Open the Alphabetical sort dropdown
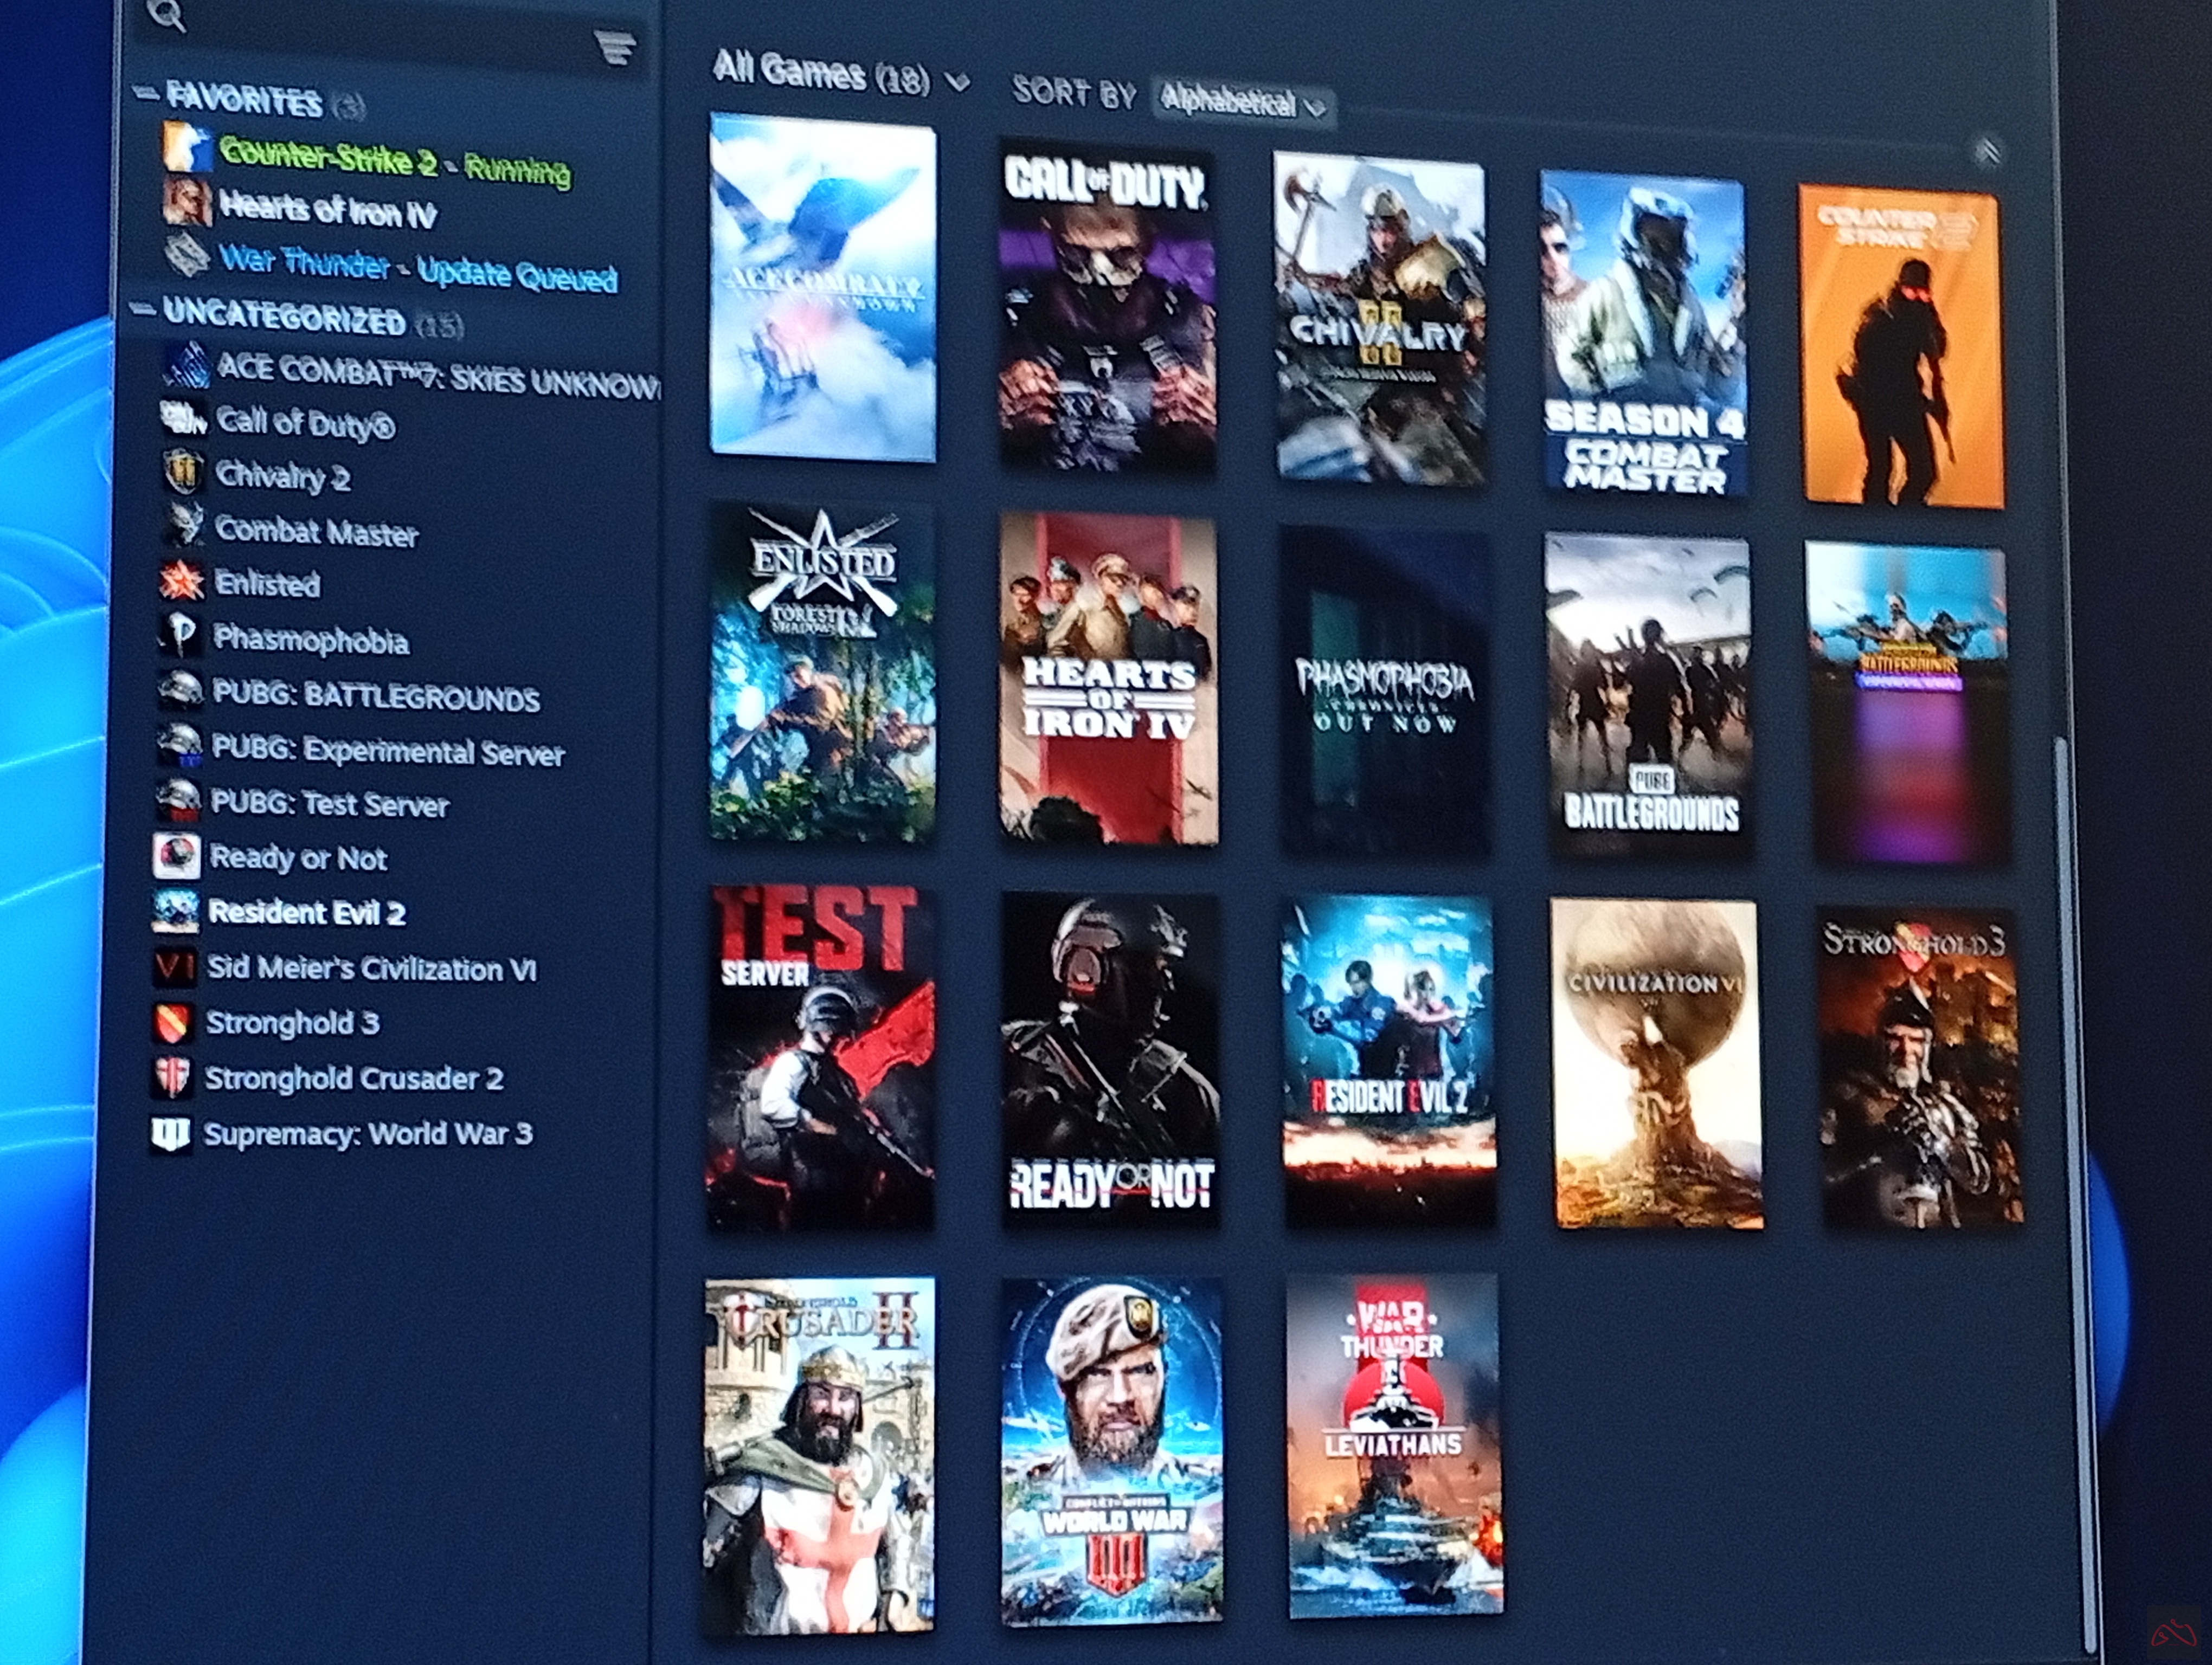 [1242, 101]
